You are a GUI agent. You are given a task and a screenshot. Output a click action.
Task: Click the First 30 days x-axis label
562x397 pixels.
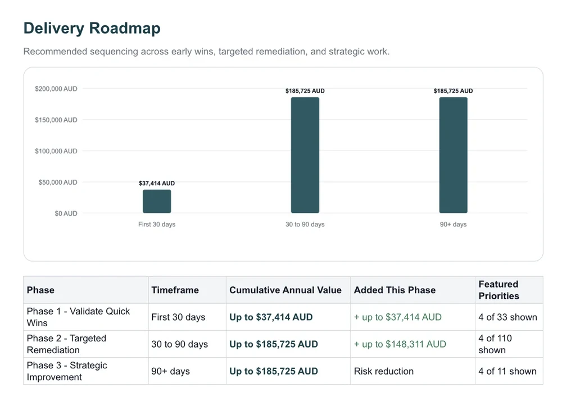(x=157, y=225)
